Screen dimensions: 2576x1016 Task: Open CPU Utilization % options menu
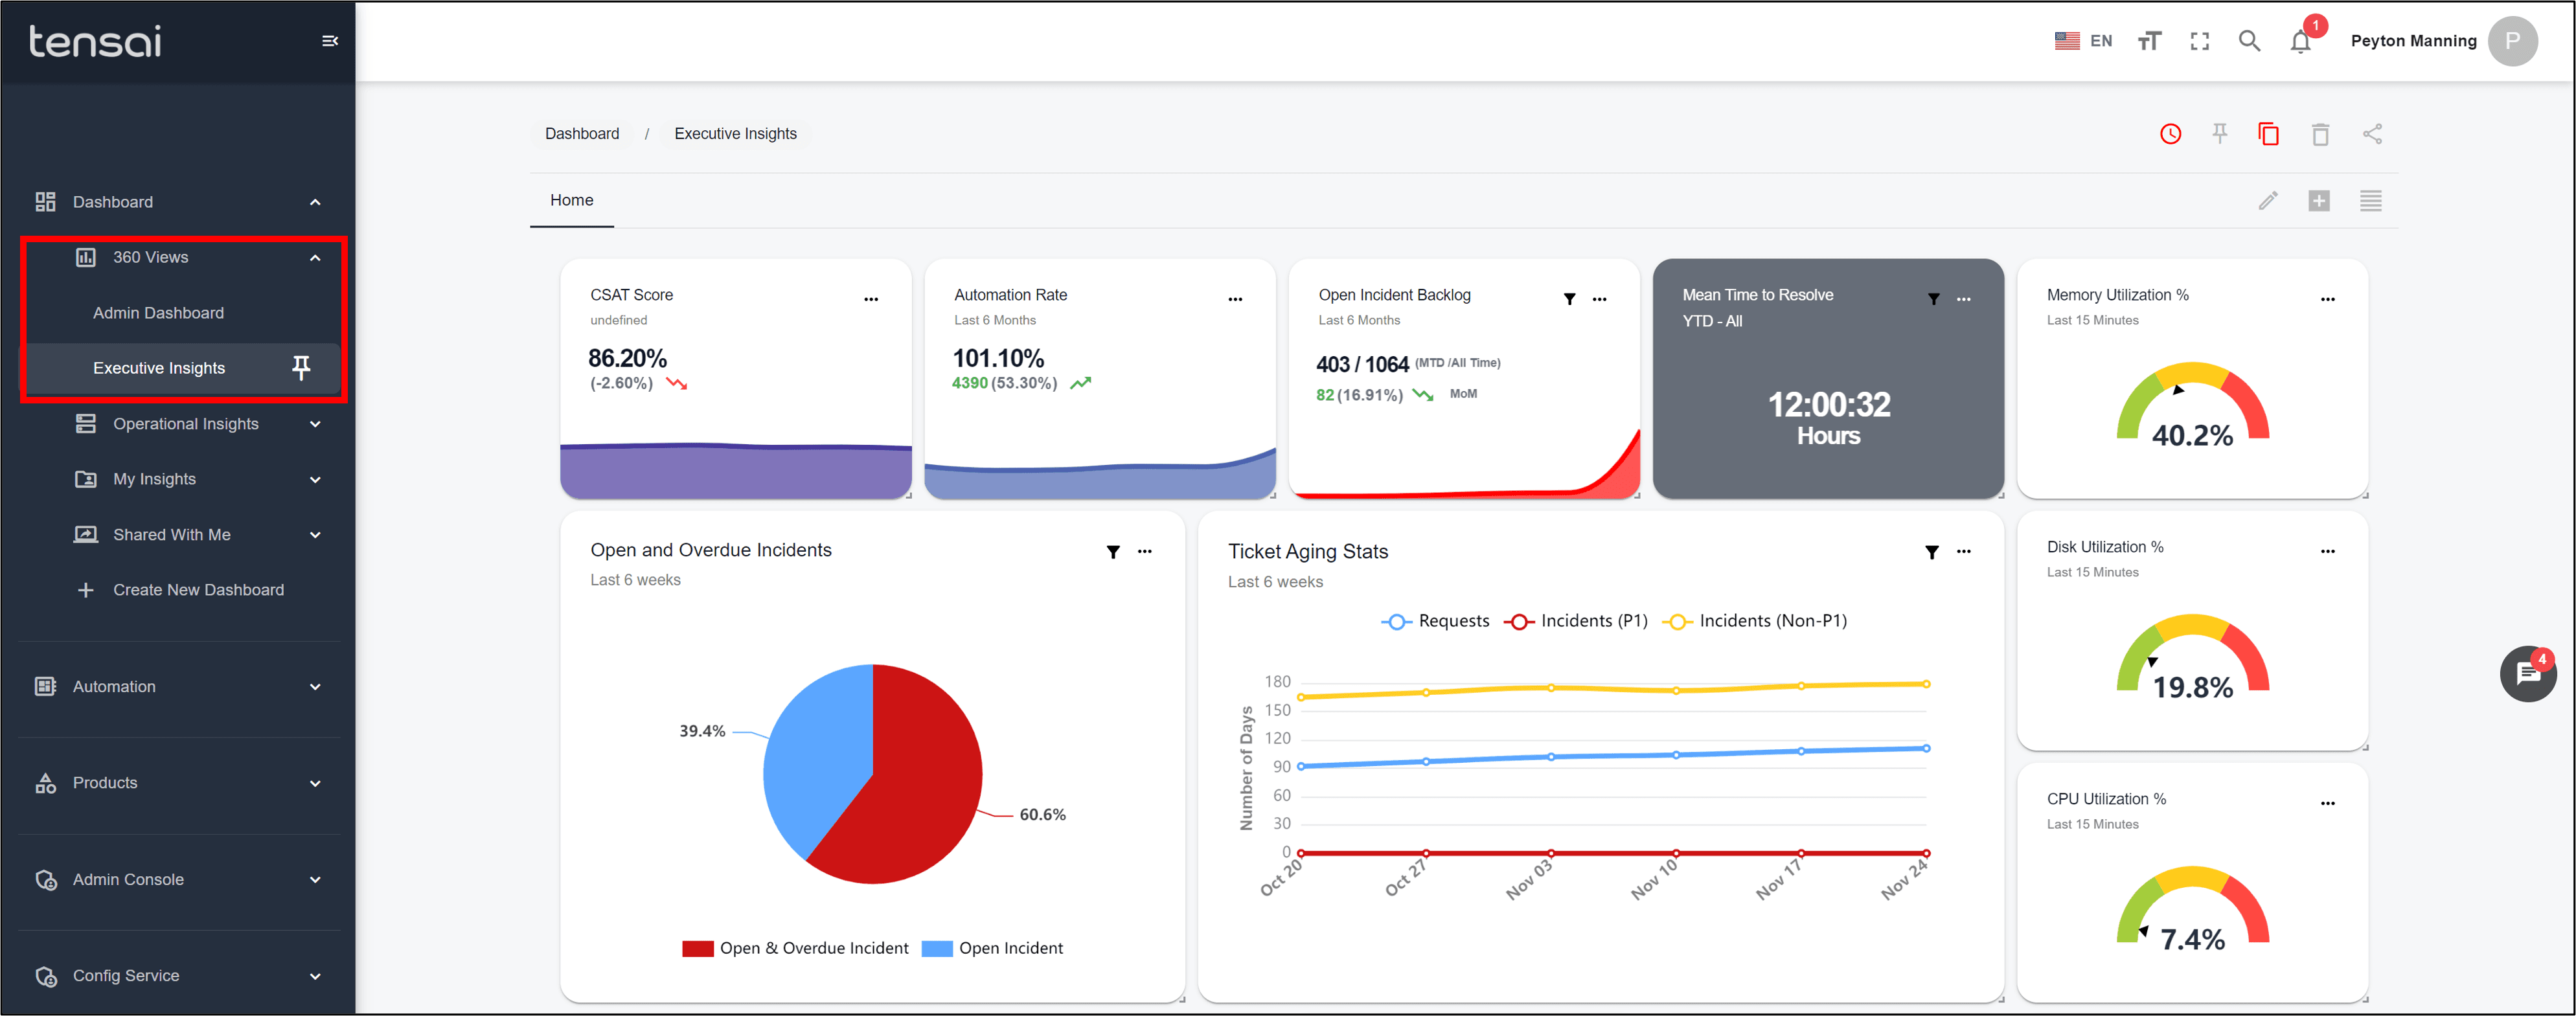[x=2327, y=803]
